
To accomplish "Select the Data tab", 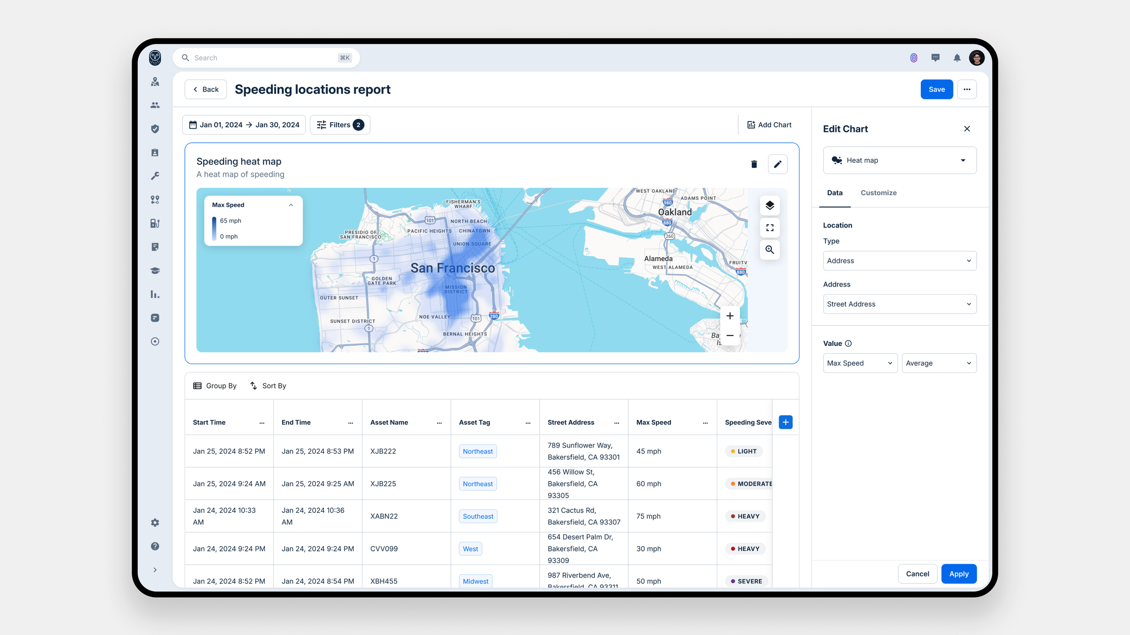I will tap(834, 193).
